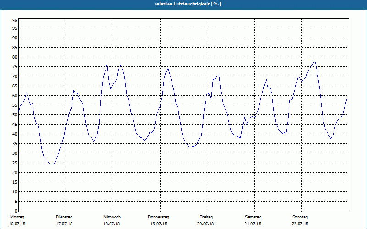Click the 55 value on y-axis

(15, 105)
